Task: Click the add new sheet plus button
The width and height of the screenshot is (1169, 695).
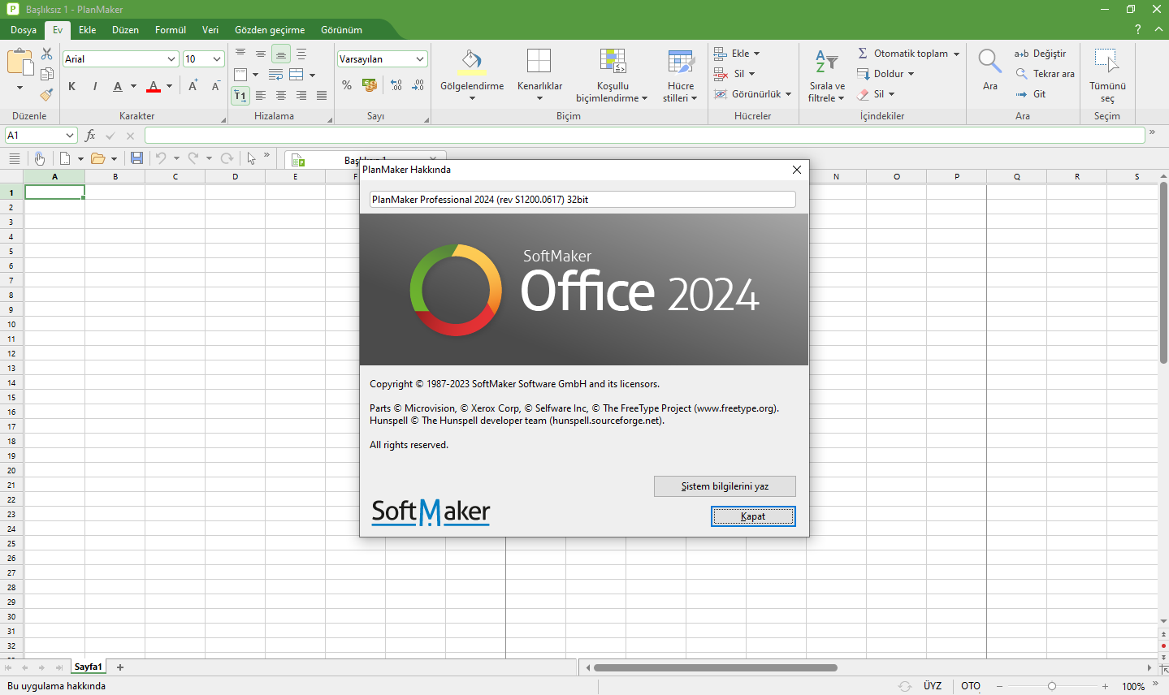Action: pos(120,667)
